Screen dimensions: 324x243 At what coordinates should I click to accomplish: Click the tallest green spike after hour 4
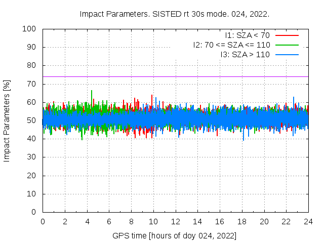pyautogui.click(x=92, y=92)
